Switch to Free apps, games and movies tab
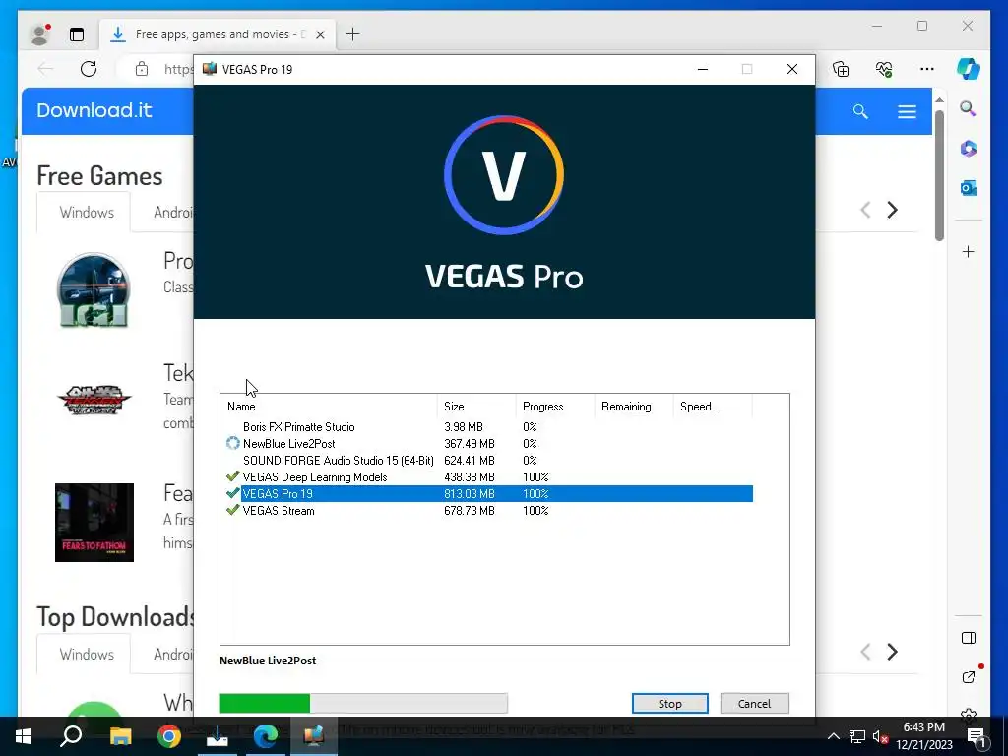The width and height of the screenshot is (1008, 756). 218,34
